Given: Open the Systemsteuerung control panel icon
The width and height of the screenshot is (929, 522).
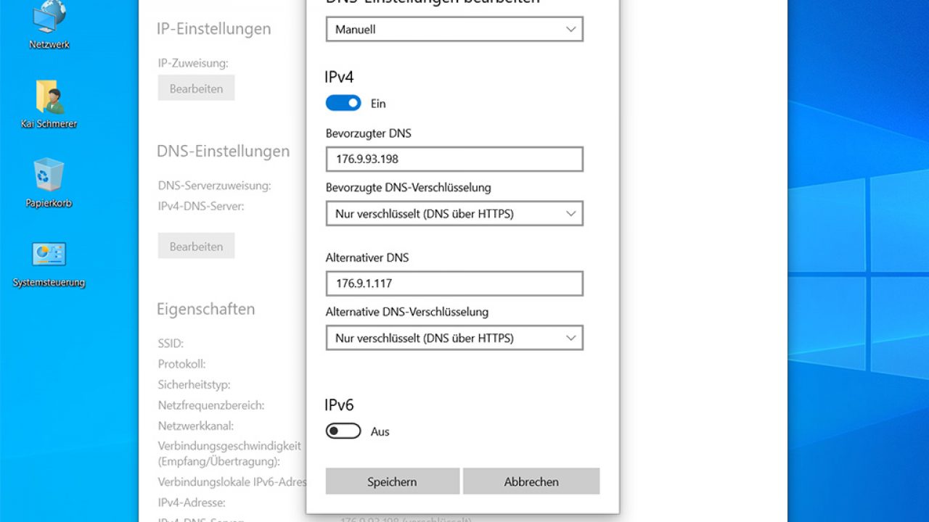Looking at the screenshot, I should point(49,263).
